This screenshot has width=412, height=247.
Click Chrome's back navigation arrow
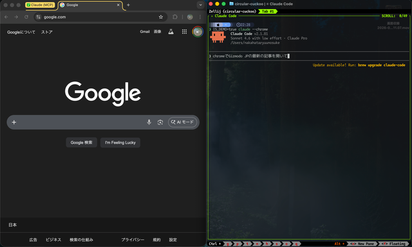pos(6,17)
